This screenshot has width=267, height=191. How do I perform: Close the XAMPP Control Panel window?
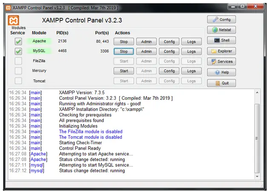(255, 6)
